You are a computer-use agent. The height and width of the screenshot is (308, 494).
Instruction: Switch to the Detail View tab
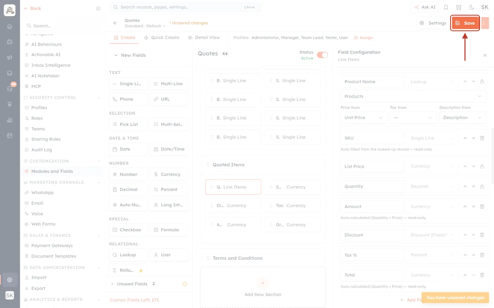point(204,38)
